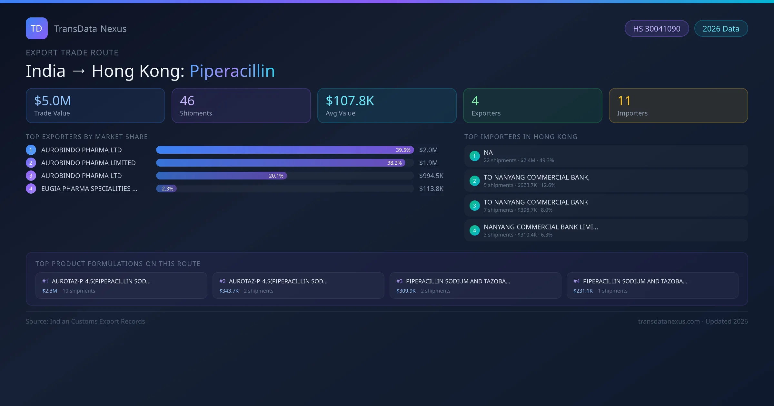Click the TD logo icon

point(36,28)
